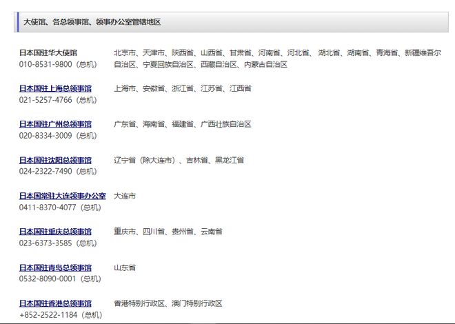Click phone number +852-2522-1184
455x324 pixels.
48,315
